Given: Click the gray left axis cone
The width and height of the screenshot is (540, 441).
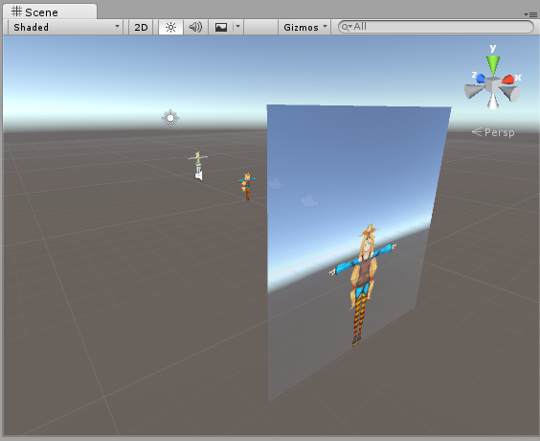Looking at the screenshot, I should click(x=474, y=91).
